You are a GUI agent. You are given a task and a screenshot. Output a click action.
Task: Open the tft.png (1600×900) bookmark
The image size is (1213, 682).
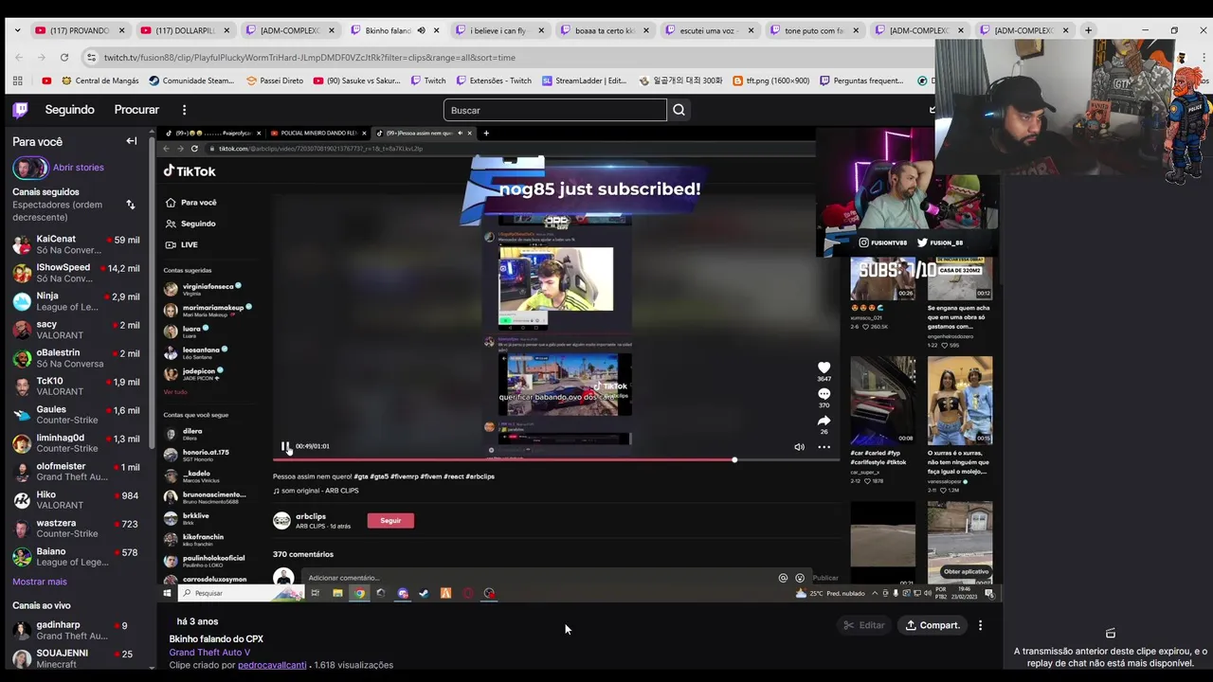click(x=770, y=81)
